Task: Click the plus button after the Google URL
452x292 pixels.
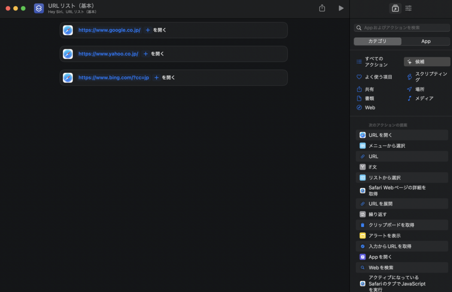Action: [148, 30]
